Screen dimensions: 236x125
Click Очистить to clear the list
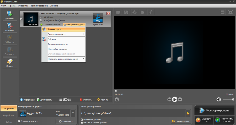[x=86, y=100]
